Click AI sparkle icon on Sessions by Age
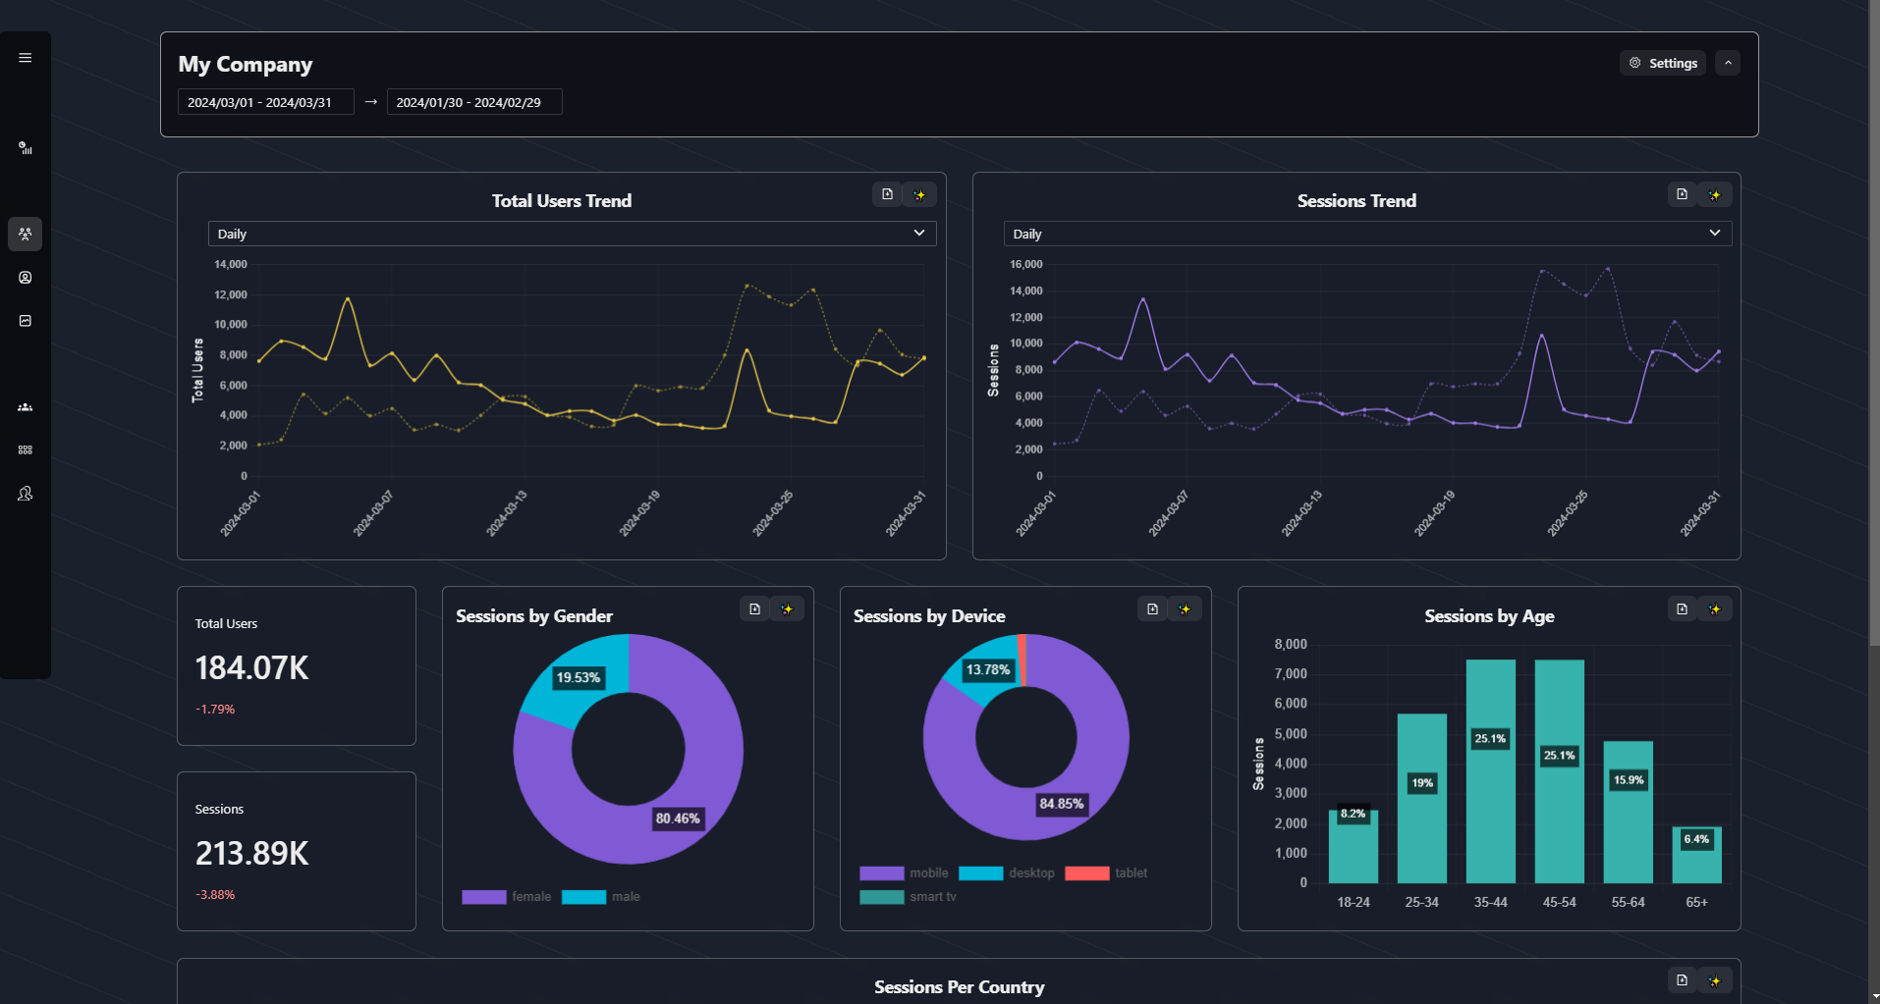Screen dimensions: 1880x1004 pyautogui.click(x=1715, y=609)
